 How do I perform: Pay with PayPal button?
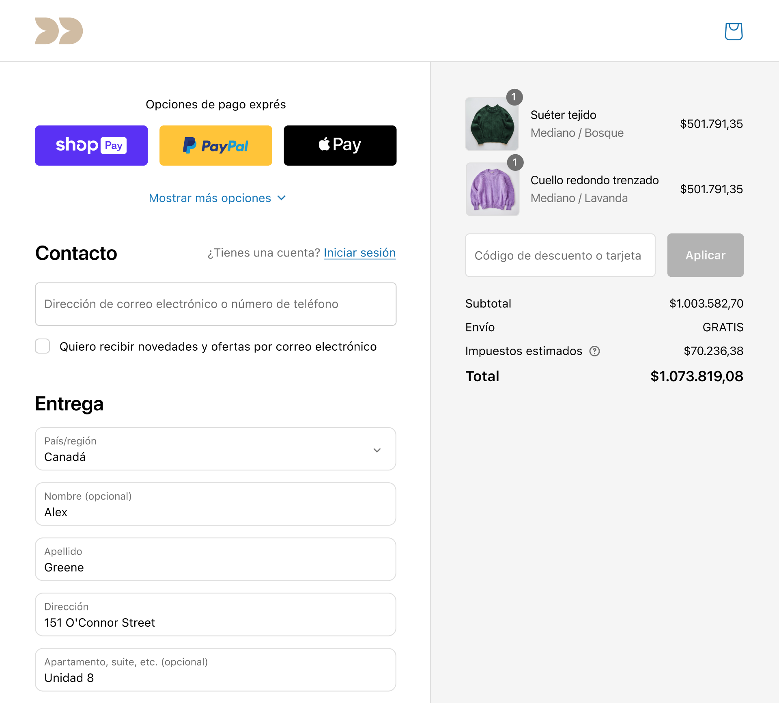(215, 145)
